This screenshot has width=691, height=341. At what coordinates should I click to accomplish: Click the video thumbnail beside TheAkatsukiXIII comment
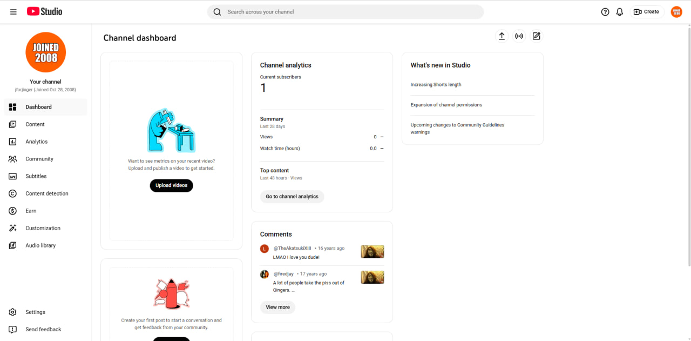click(x=372, y=252)
